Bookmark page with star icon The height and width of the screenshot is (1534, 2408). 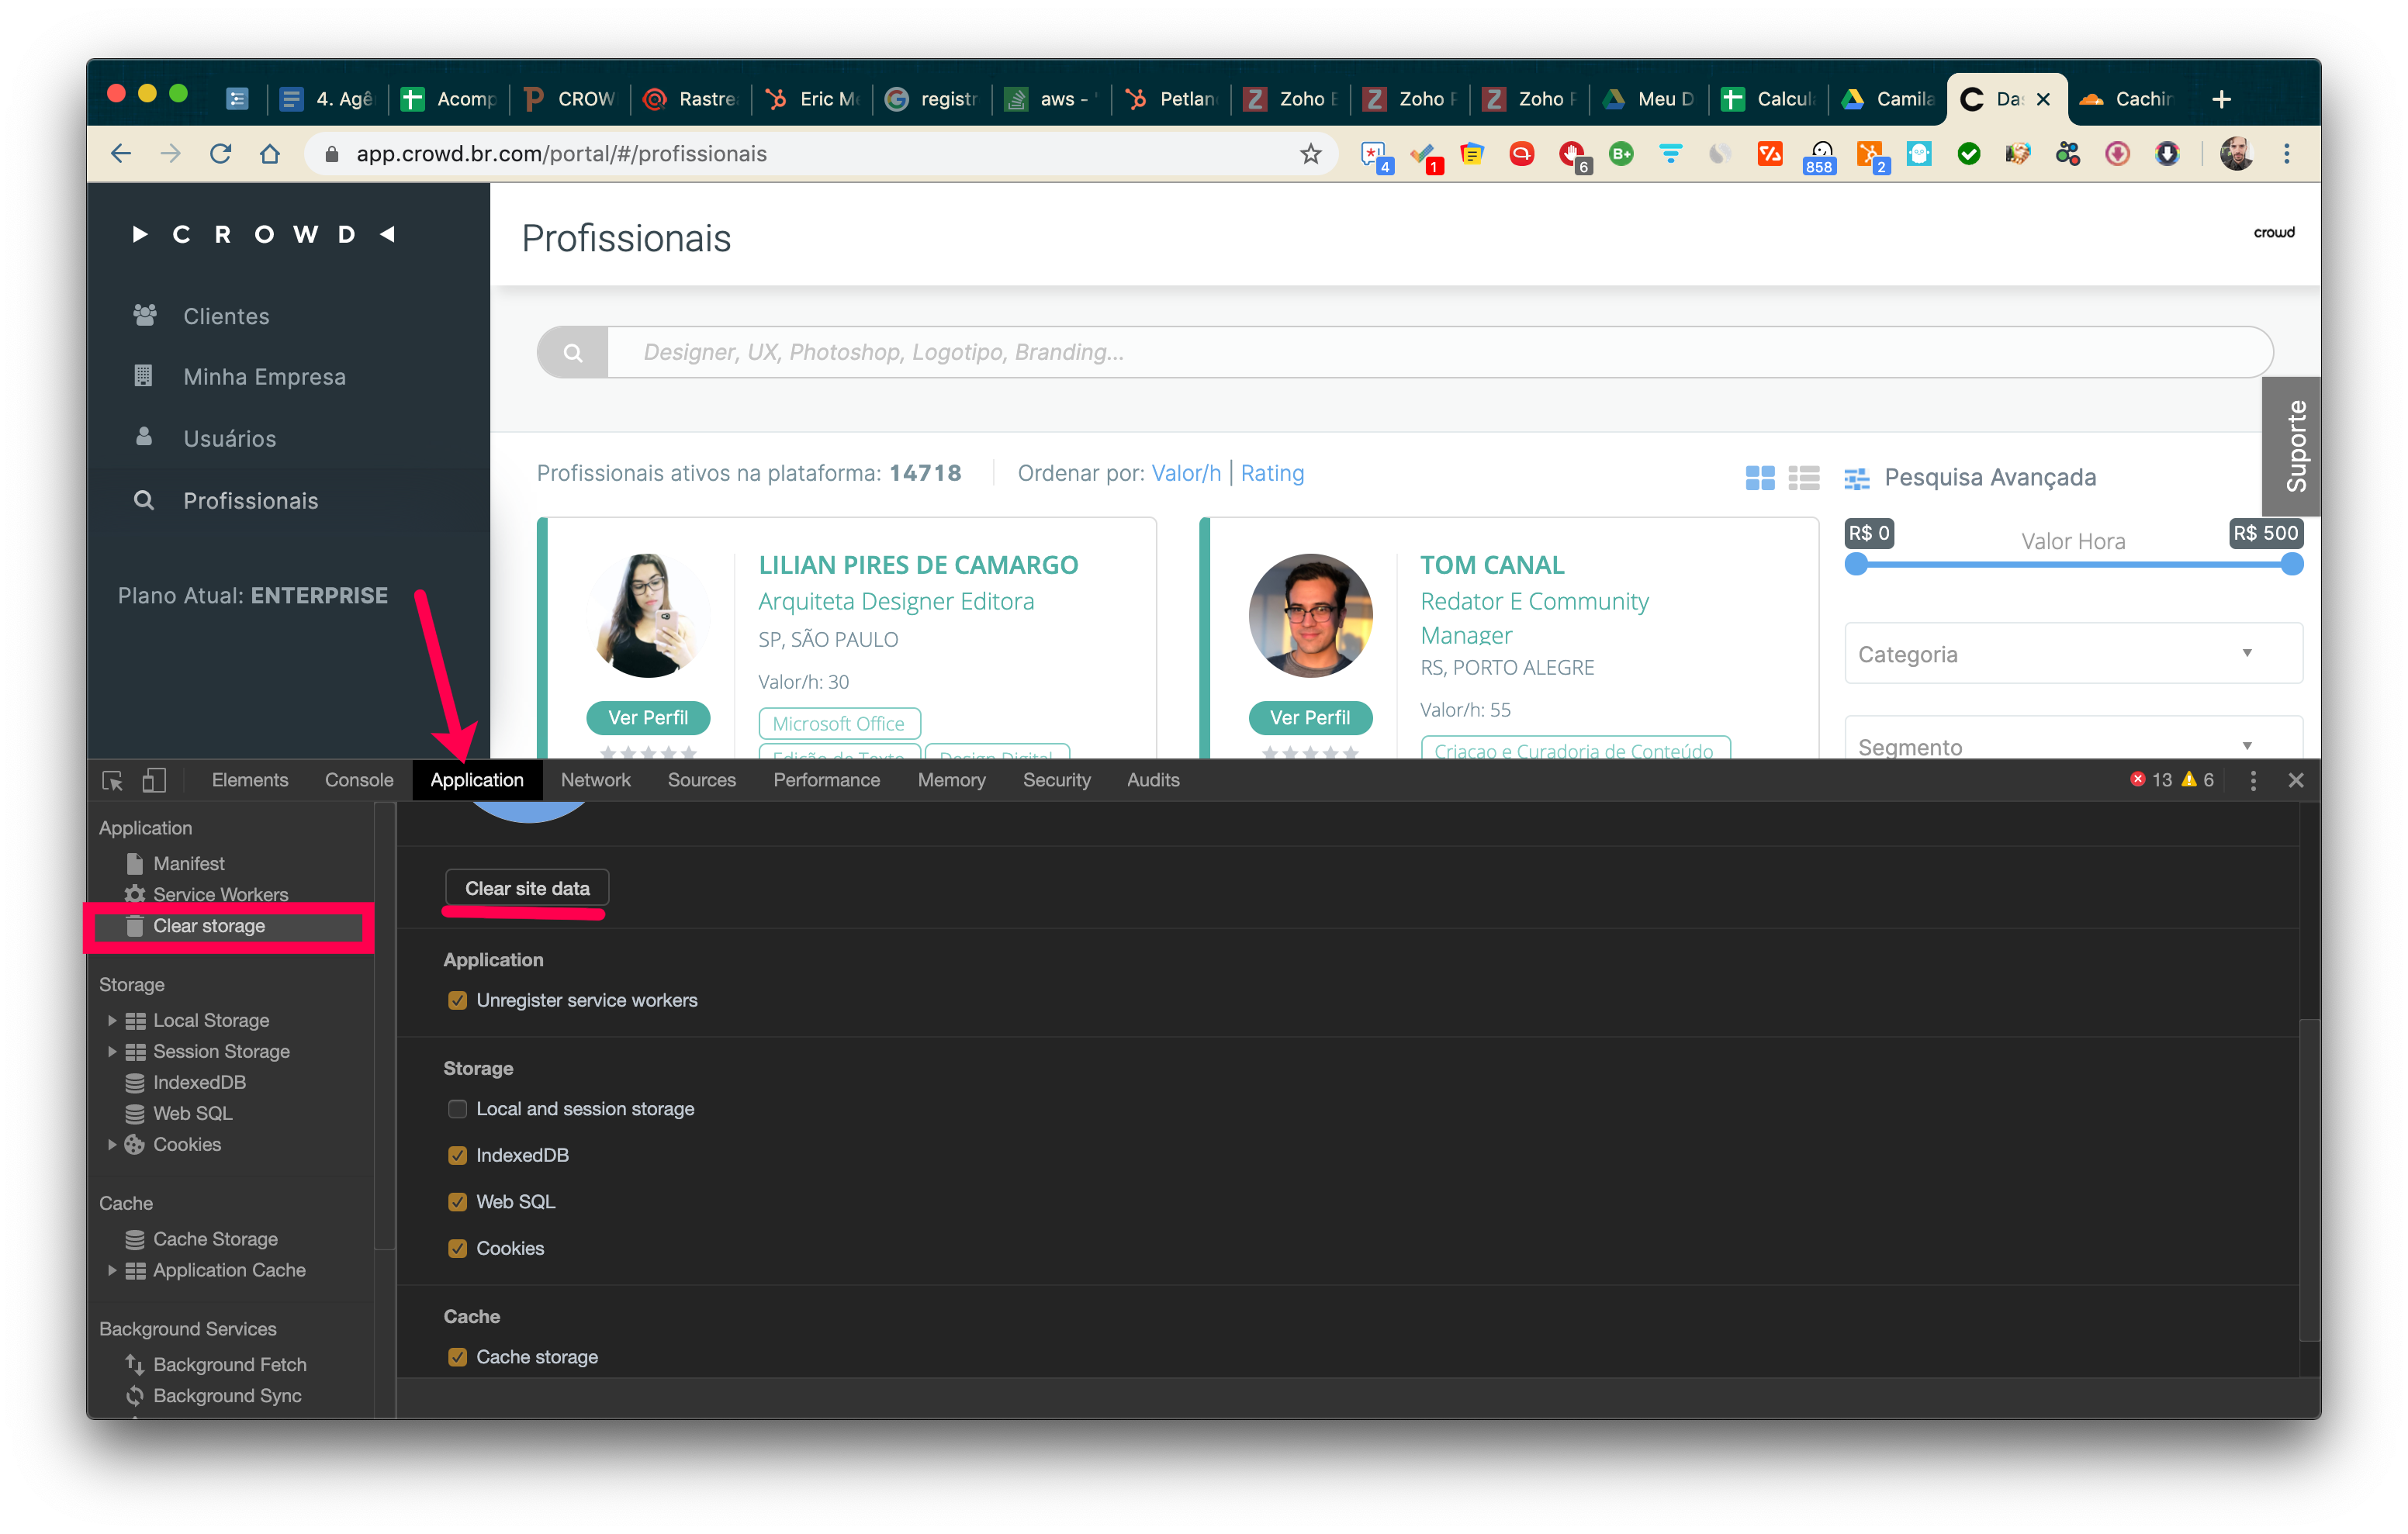1310,154
